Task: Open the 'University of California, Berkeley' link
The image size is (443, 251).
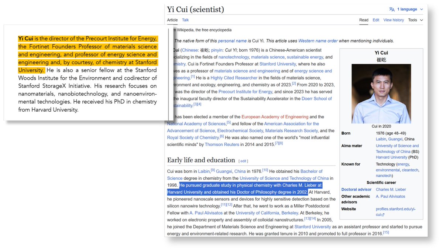Action: (267, 213)
